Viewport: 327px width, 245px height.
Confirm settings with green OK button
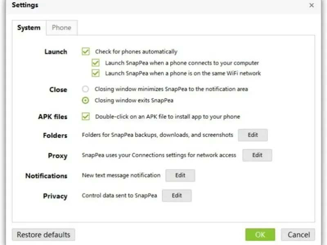click(260, 235)
